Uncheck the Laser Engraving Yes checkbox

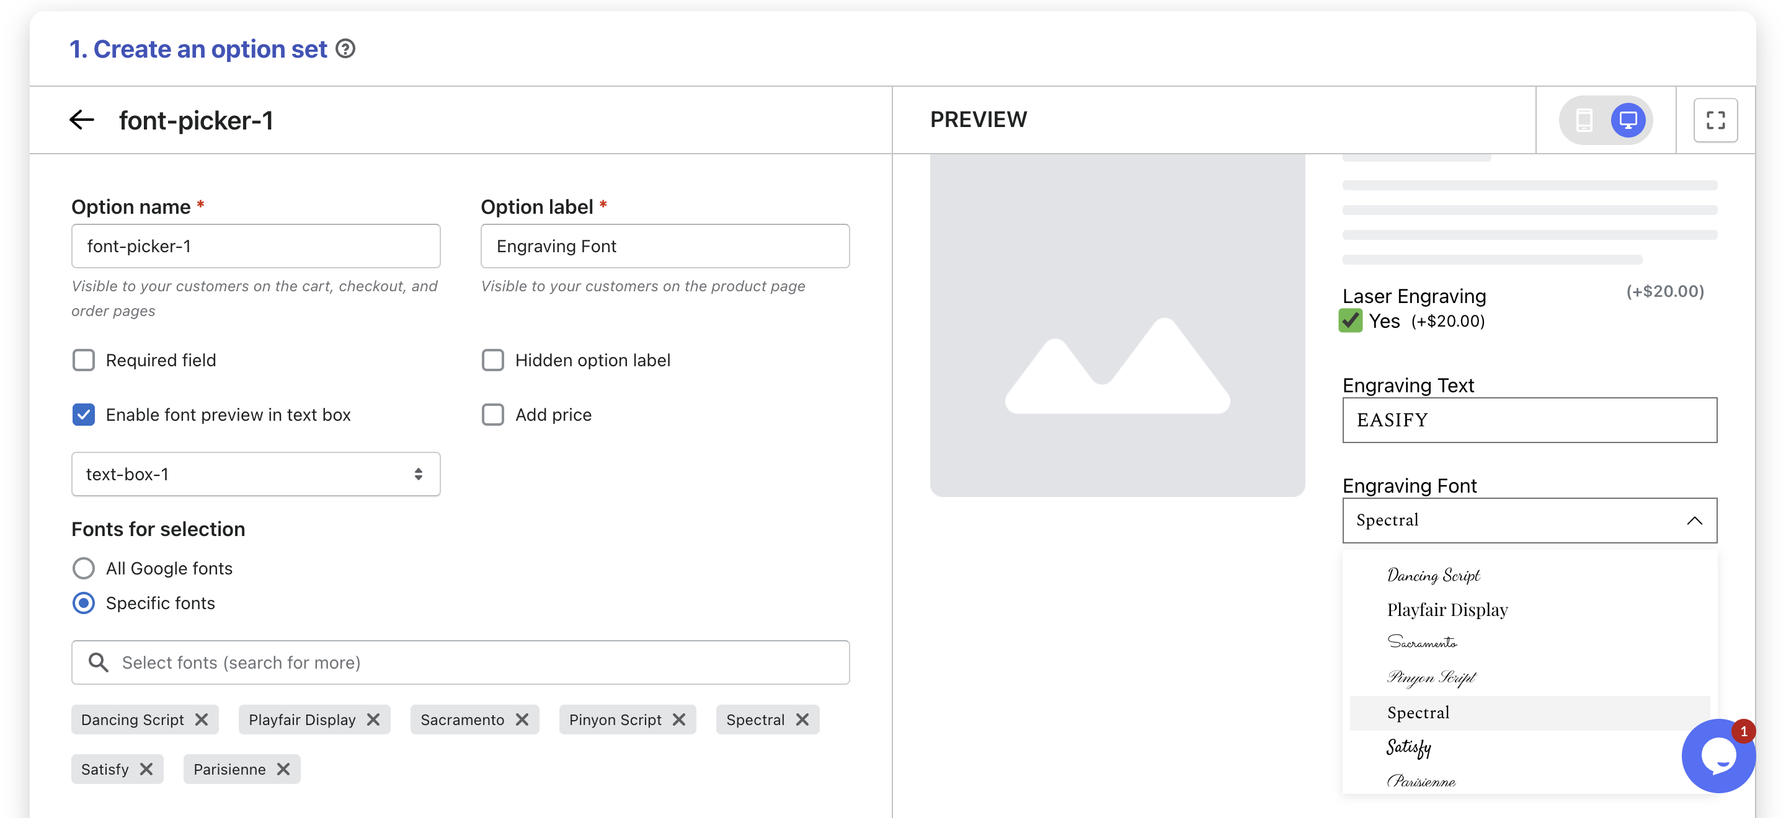tap(1350, 320)
